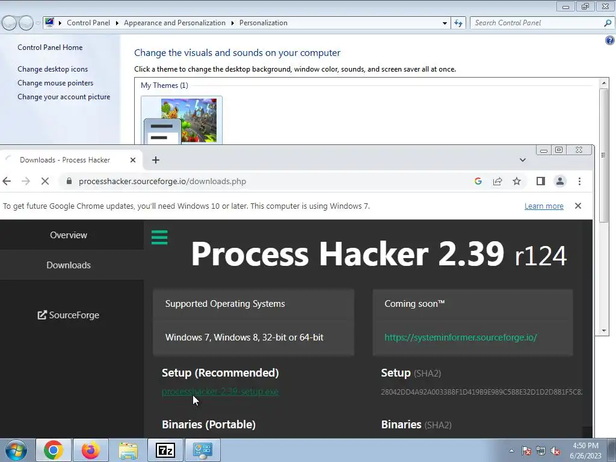Screen dimensions: 616x462
Task: Open the Chrome profile avatar menu
Action: [560, 181]
